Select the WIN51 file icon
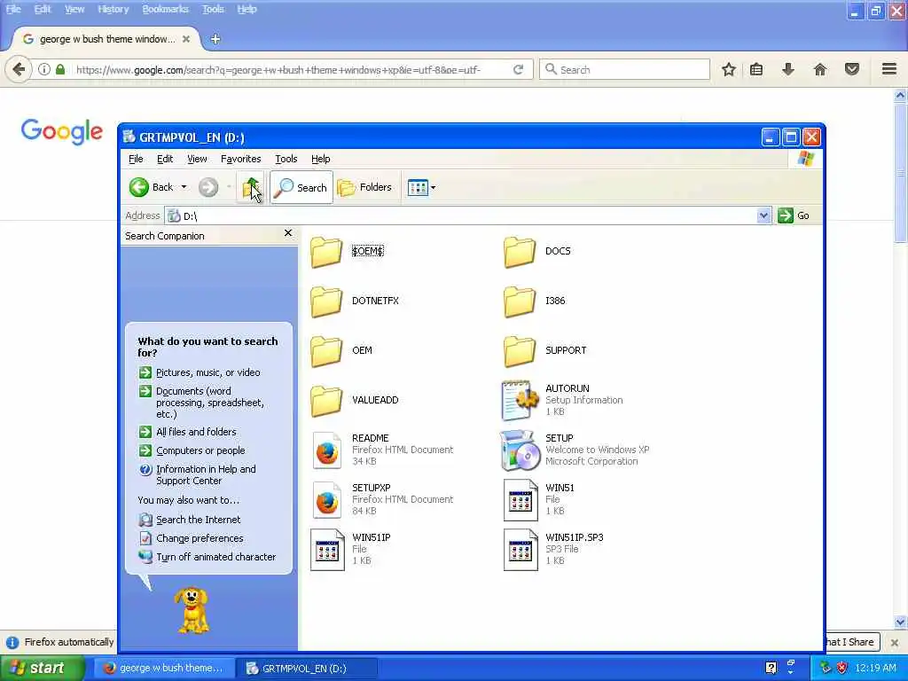 520,500
